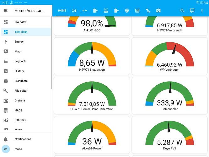The height and width of the screenshot is (157, 209).
Task: Click the sidebar scrollbar
Action: pyautogui.click(x=51, y=53)
